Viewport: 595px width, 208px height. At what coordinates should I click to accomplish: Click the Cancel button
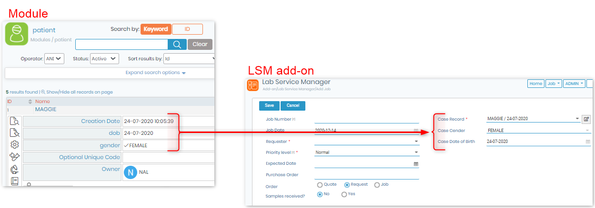tap(293, 105)
